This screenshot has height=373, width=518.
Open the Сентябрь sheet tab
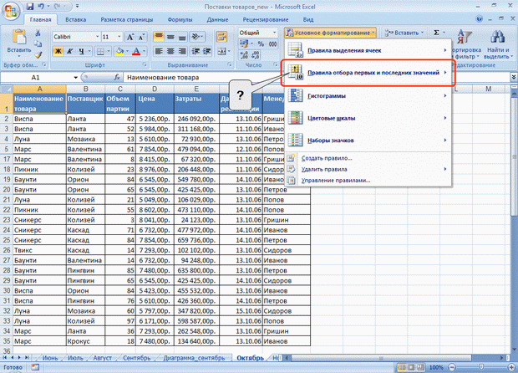136,358
